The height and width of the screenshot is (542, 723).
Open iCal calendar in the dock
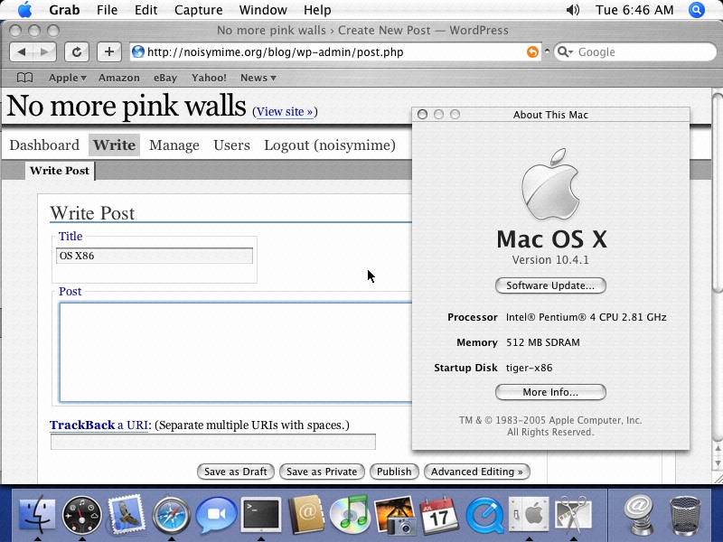(439, 514)
